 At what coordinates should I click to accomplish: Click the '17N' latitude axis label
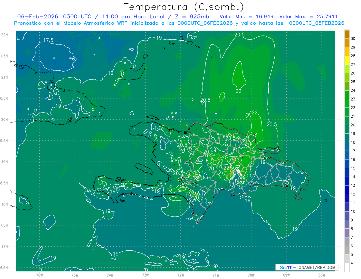5,246
